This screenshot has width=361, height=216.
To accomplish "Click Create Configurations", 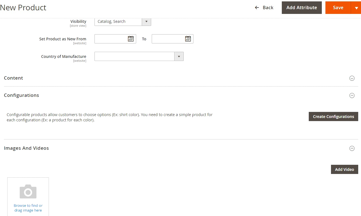I will click(x=333, y=116).
